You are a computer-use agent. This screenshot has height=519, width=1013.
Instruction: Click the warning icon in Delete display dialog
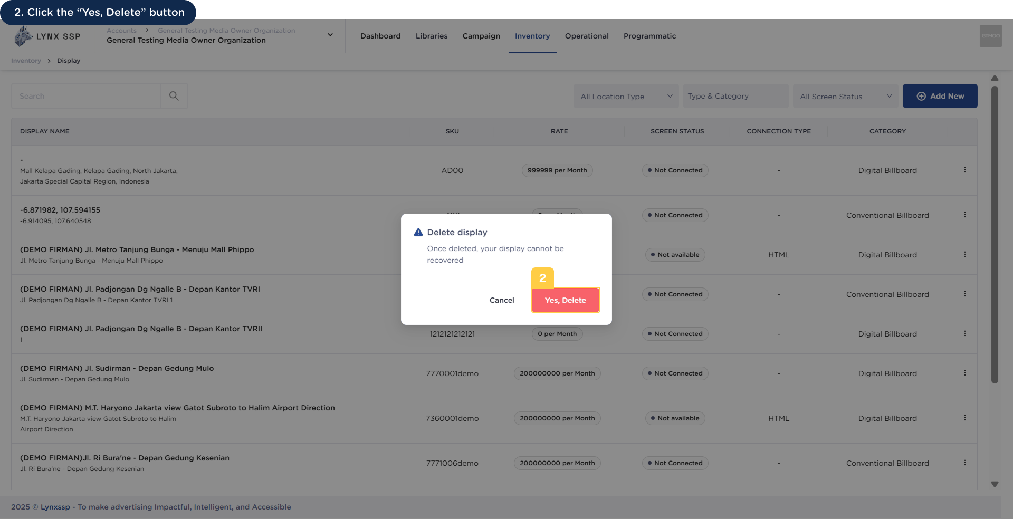point(418,232)
